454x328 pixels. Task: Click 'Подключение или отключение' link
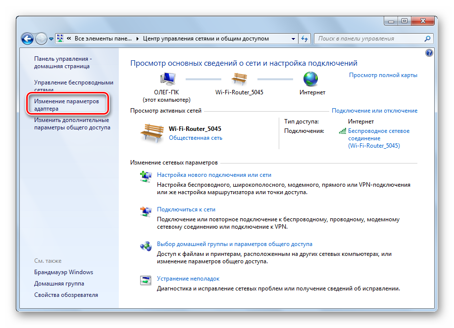374,111
